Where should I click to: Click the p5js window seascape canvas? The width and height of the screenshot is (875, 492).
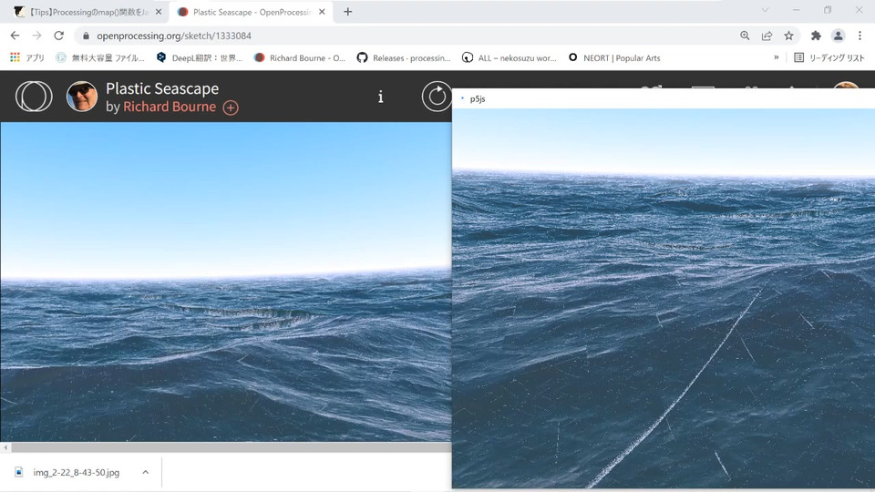664,299
